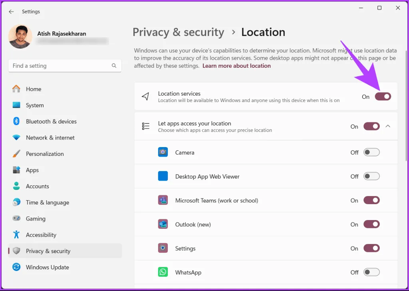
Task: Disable location for Microsoft Teams
Action: (x=371, y=200)
